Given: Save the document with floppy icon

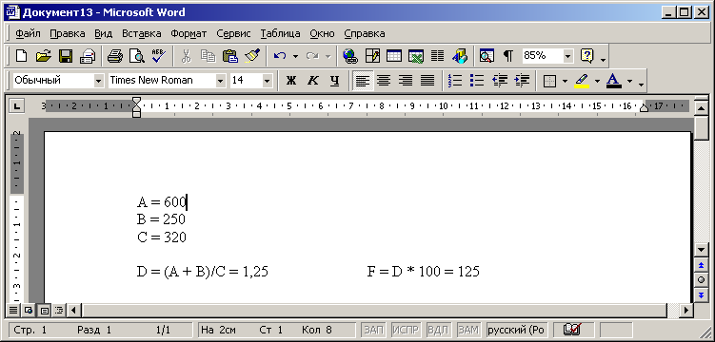Looking at the screenshot, I should coord(65,56).
